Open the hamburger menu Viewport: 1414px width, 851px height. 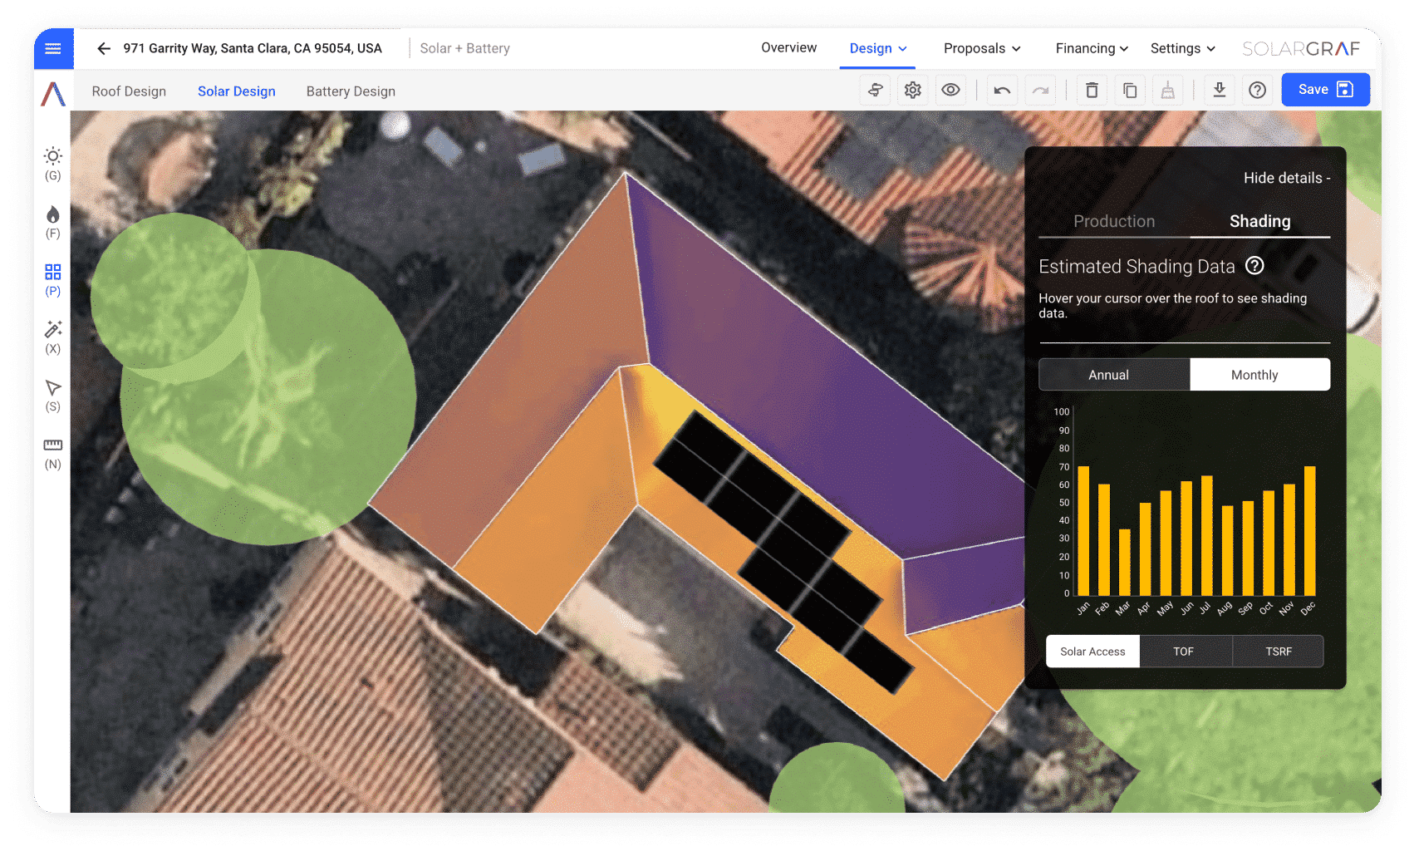coord(53,48)
